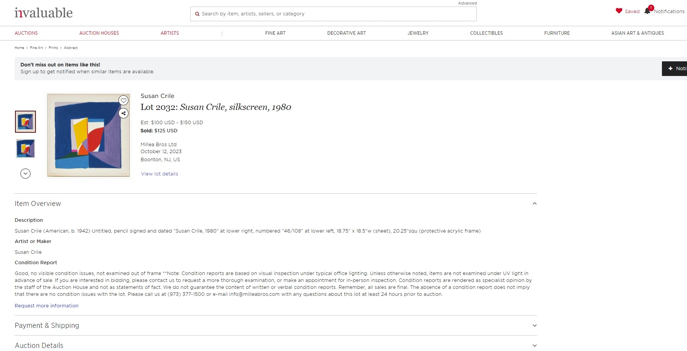Click the Saved text label
This screenshot has width=687, height=351.
coord(632,12)
